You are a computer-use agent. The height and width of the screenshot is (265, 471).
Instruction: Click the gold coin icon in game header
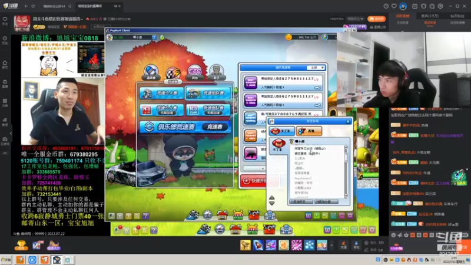(x=288, y=37)
